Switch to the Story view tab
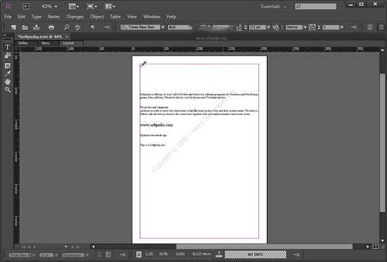 pos(45,43)
